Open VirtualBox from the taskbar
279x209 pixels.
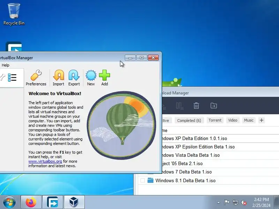click(x=74, y=202)
